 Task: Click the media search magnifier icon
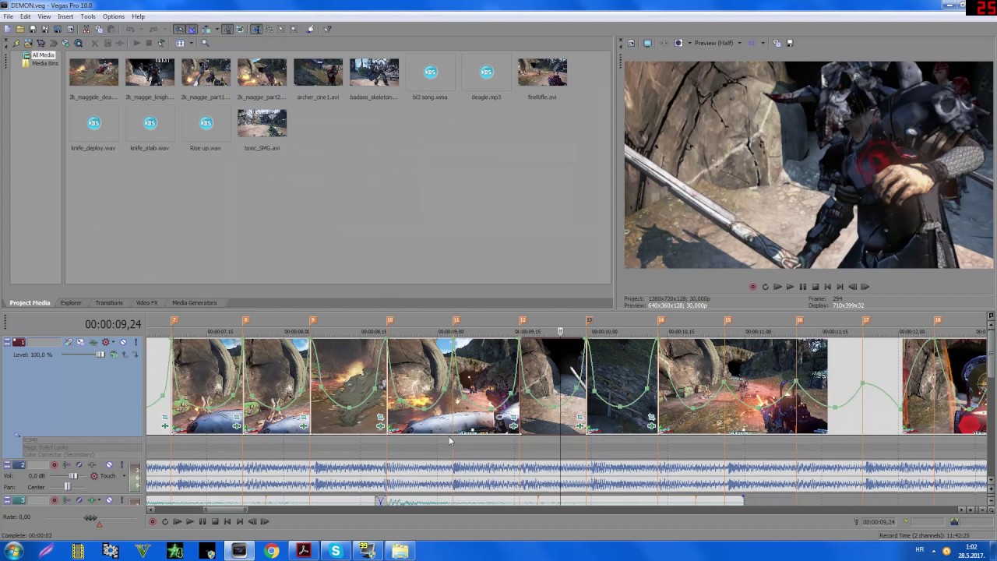click(205, 43)
